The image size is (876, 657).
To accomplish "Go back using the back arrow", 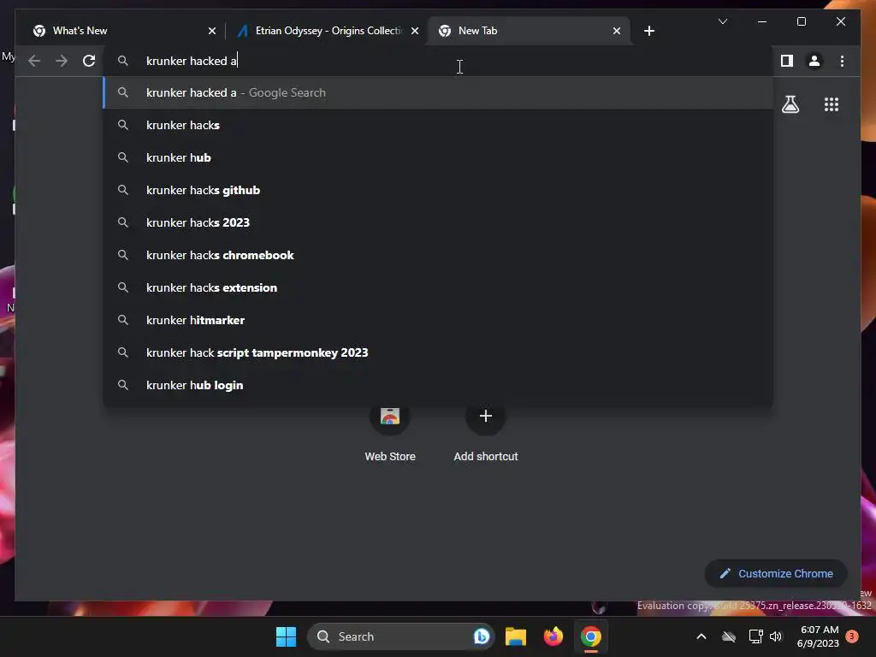I will (34, 61).
